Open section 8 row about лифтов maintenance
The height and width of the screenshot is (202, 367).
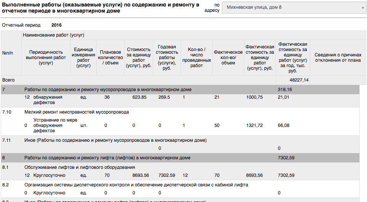point(107,157)
